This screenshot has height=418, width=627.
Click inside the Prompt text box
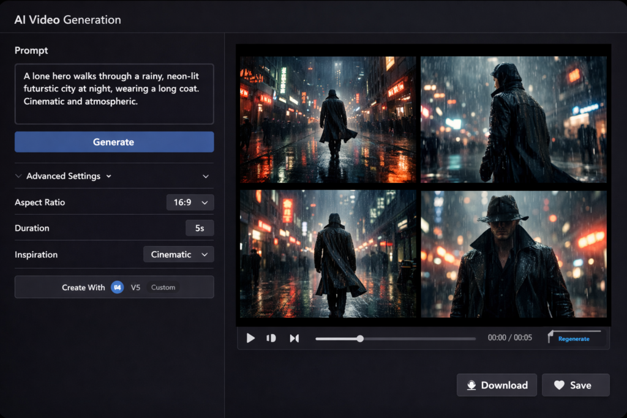click(114, 94)
